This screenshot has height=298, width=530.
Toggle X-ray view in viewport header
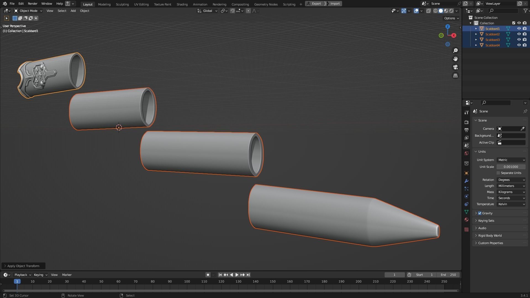[428, 11]
